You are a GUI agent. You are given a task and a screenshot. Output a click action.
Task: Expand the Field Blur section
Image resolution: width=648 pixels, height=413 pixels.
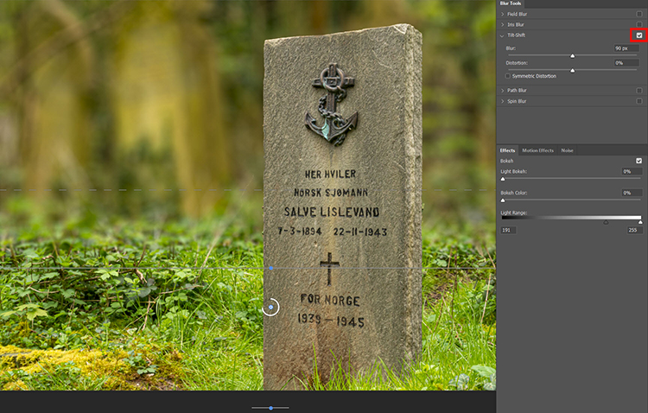(502, 14)
